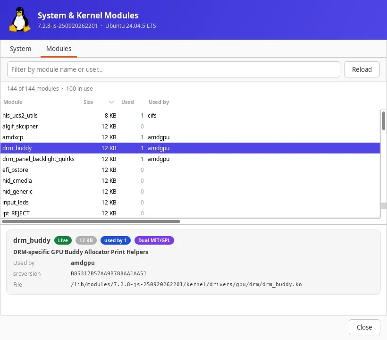The height and width of the screenshot is (340, 387).
Task: Click the 8 KB size cell
Action: coord(110,115)
